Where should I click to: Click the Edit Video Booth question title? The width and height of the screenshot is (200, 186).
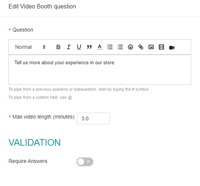(42, 6)
